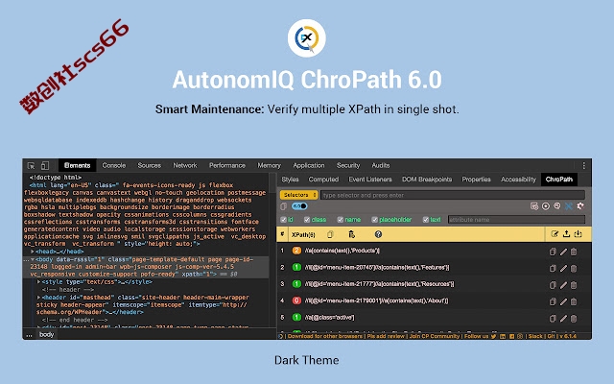Copy the class='active' XPath in row 5

[x=553, y=318]
